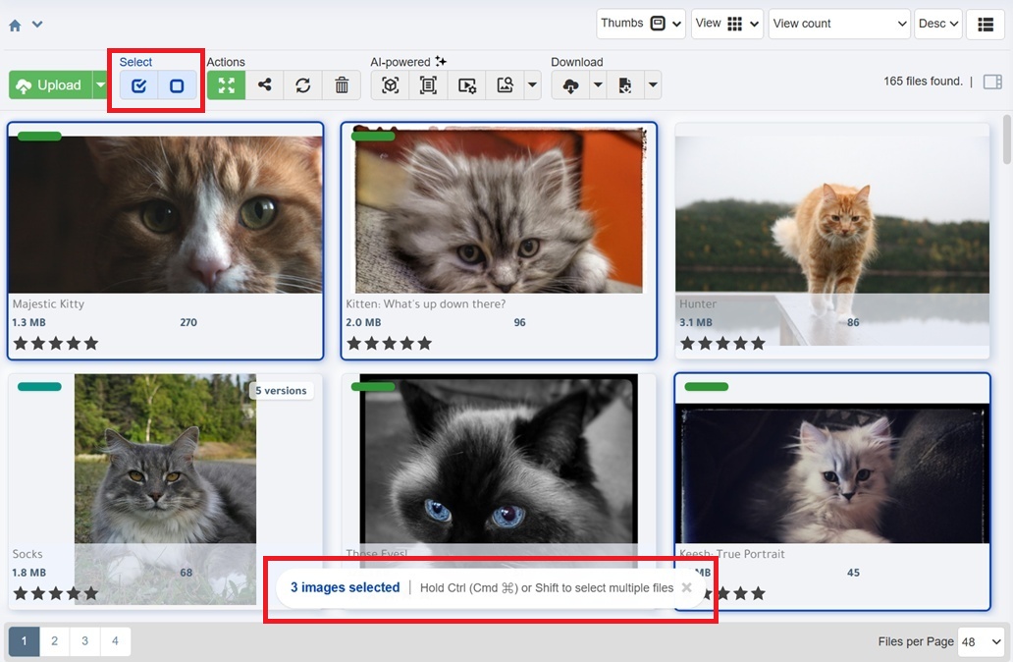Click the Share icon in Actions

point(264,85)
